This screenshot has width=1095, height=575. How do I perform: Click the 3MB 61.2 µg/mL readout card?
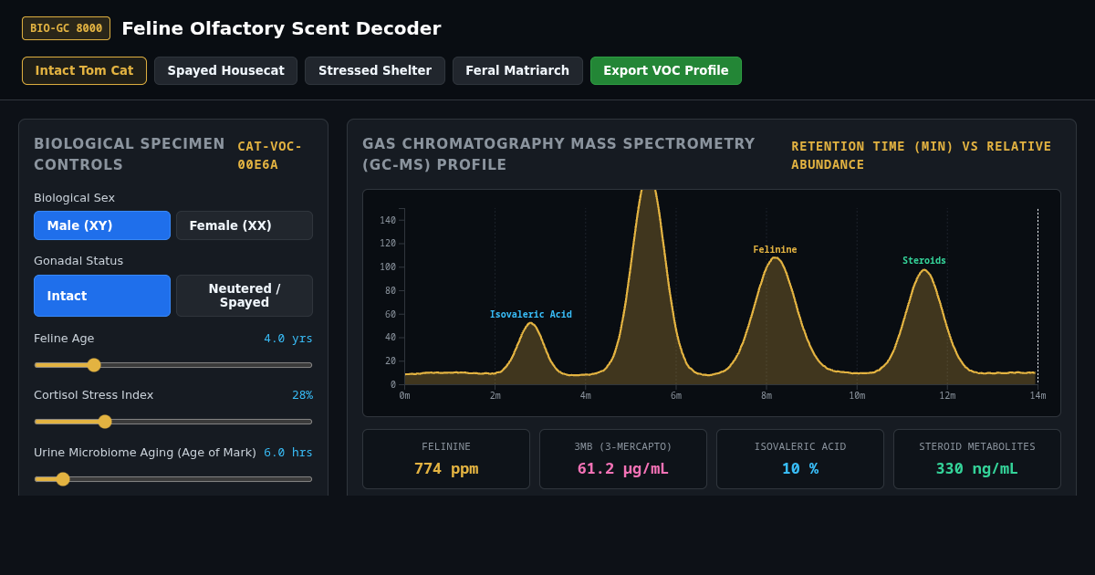tap(623, 459)
